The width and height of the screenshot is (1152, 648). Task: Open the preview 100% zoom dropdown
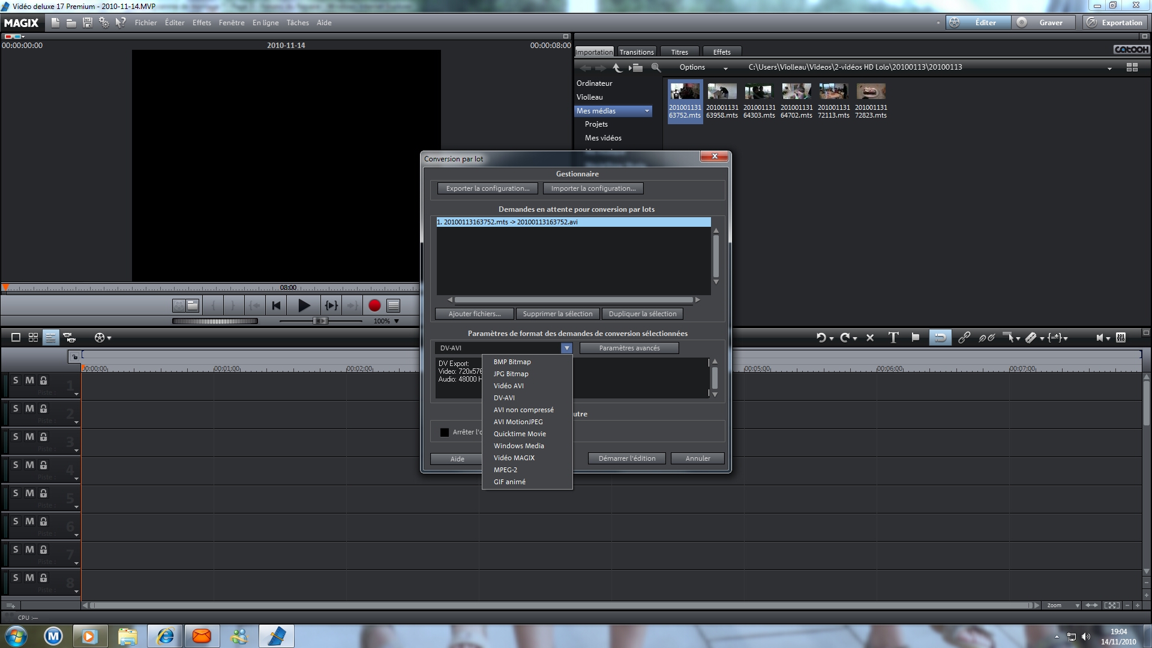pos(396,322)
